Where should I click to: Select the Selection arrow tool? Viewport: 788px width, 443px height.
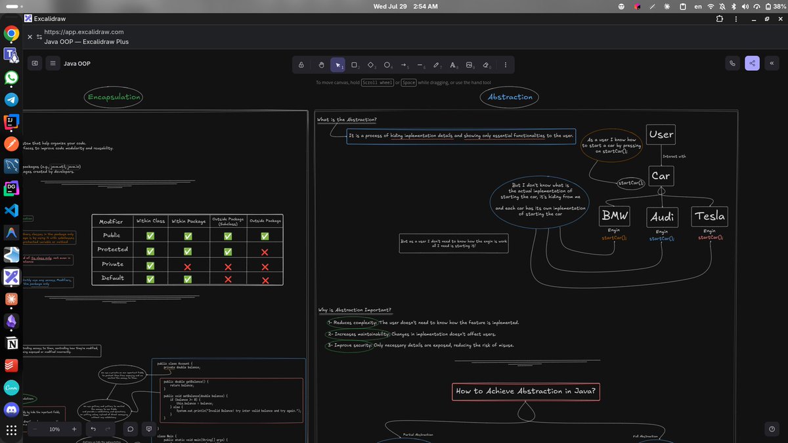[x=338, y=65]
